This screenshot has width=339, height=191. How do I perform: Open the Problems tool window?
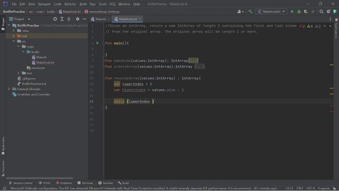pos(64,183)
